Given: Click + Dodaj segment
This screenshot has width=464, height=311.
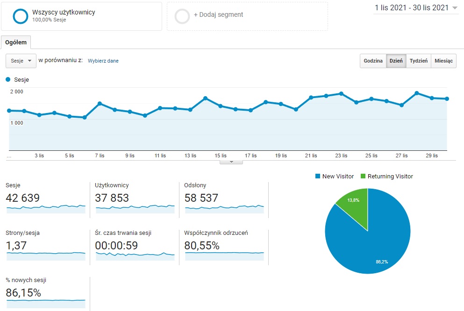Looking at the screenshot, I should click(x=218, y=14).
